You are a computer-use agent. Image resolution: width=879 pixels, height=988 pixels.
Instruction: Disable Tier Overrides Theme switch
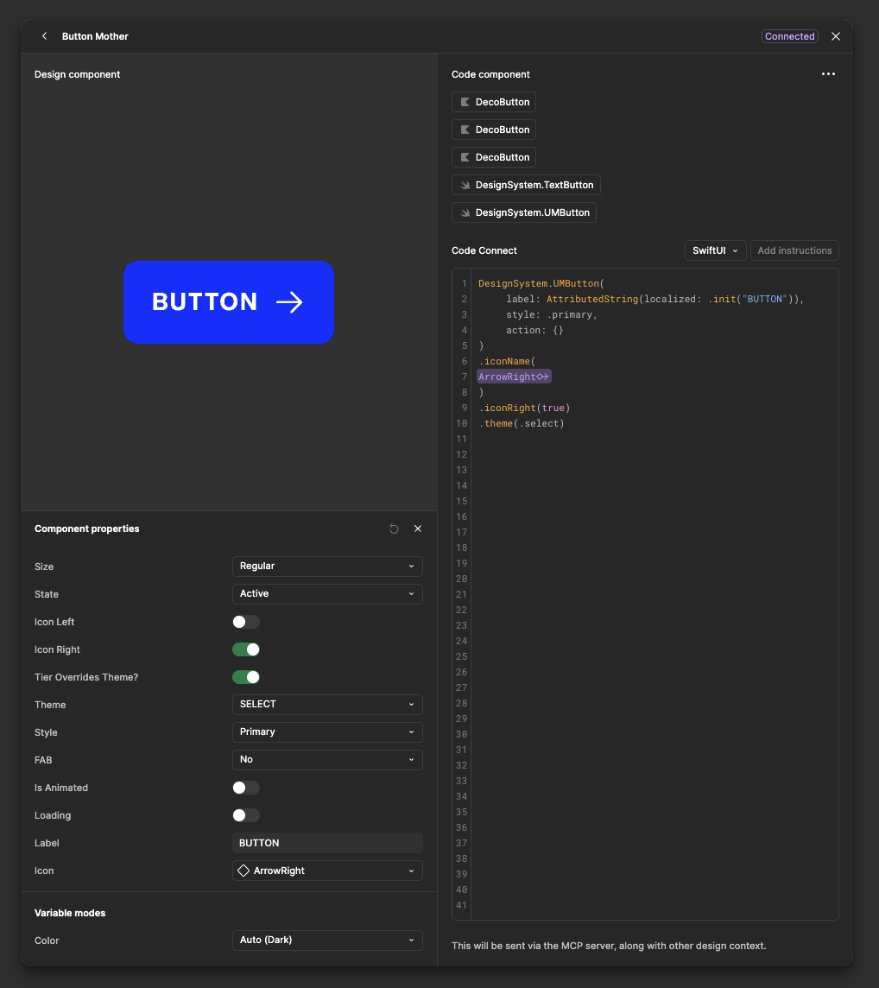tap(246, 677)
